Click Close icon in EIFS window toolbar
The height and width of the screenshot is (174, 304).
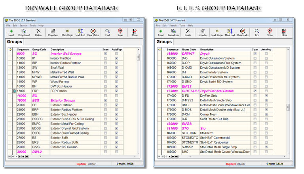click(x=284, y=32)
